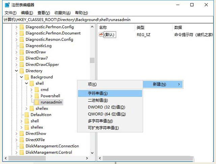The image size is (216, 164).
Task: Select 多字符串值(M) option
Action: tap(110, 121)
